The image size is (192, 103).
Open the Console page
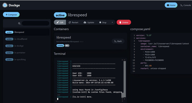[x=185, y=5]
